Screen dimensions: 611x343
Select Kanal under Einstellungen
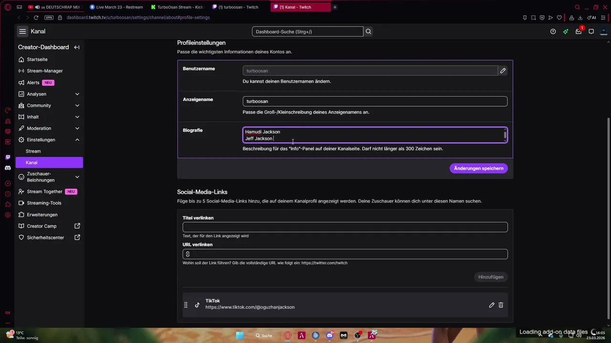pyautogui.click(x=49, y=162)
